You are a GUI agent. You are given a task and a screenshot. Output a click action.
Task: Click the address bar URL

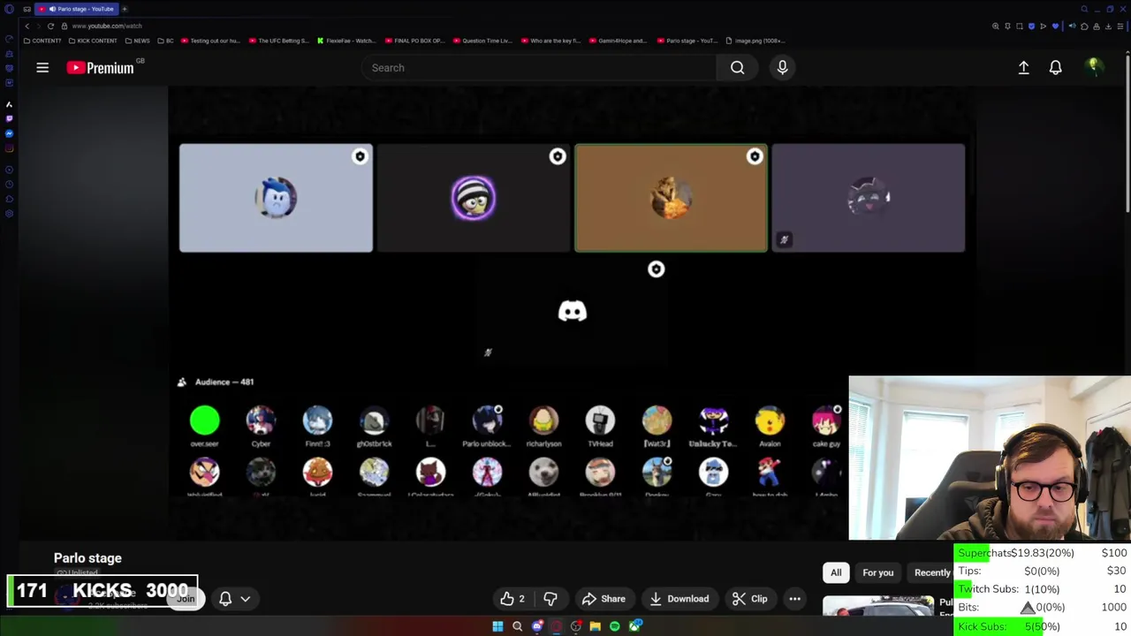coord(106,26)
